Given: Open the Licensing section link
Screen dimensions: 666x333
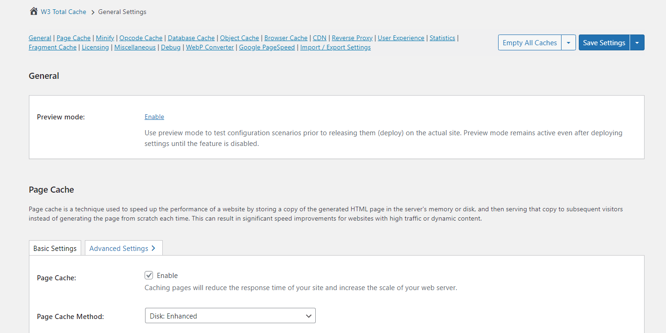Looking at the screenshot, I should [95, 47].
